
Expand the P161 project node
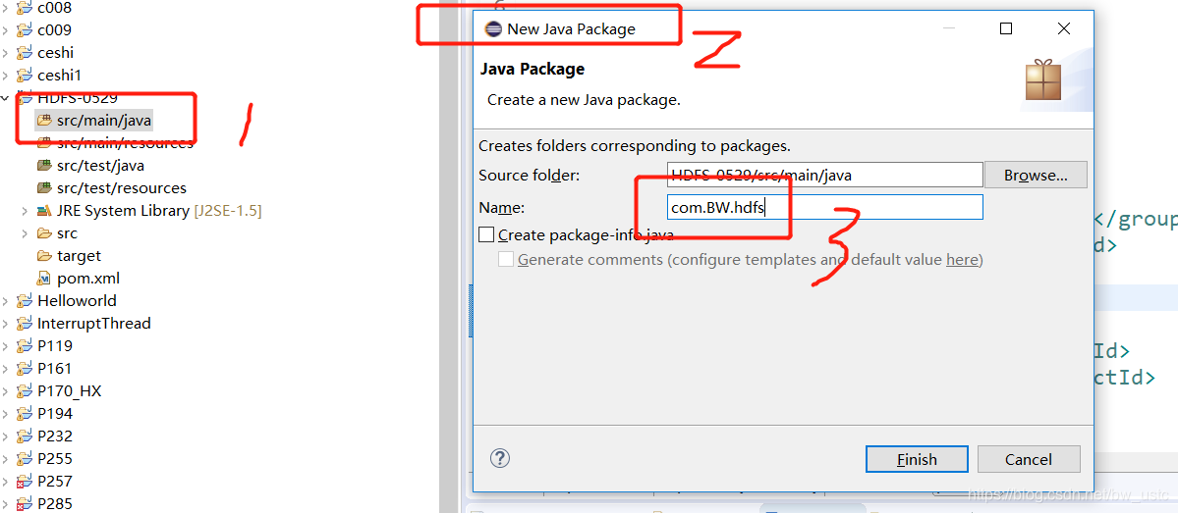6,368
